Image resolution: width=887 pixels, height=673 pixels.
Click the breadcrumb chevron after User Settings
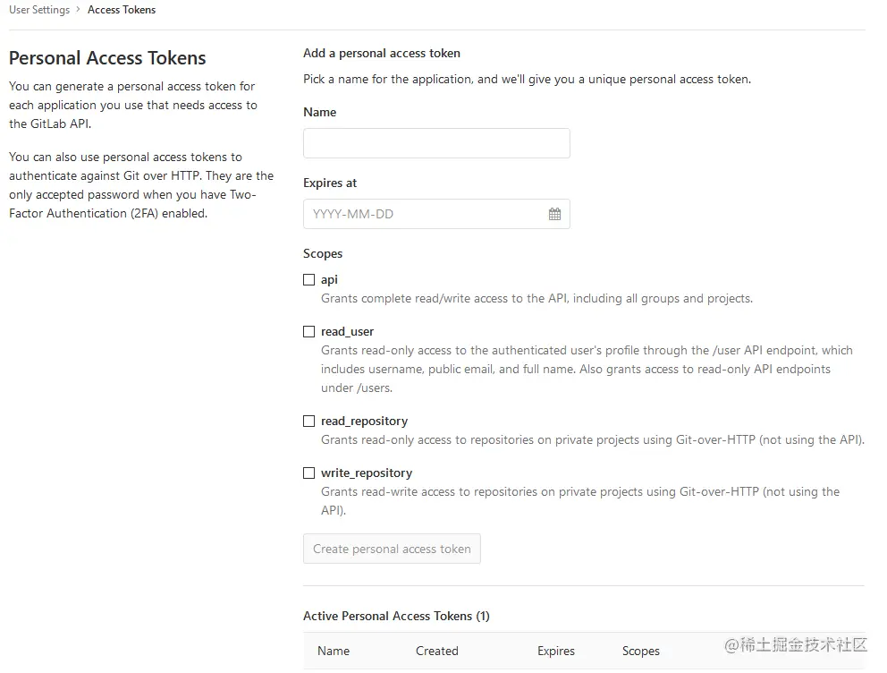point(79,10)
